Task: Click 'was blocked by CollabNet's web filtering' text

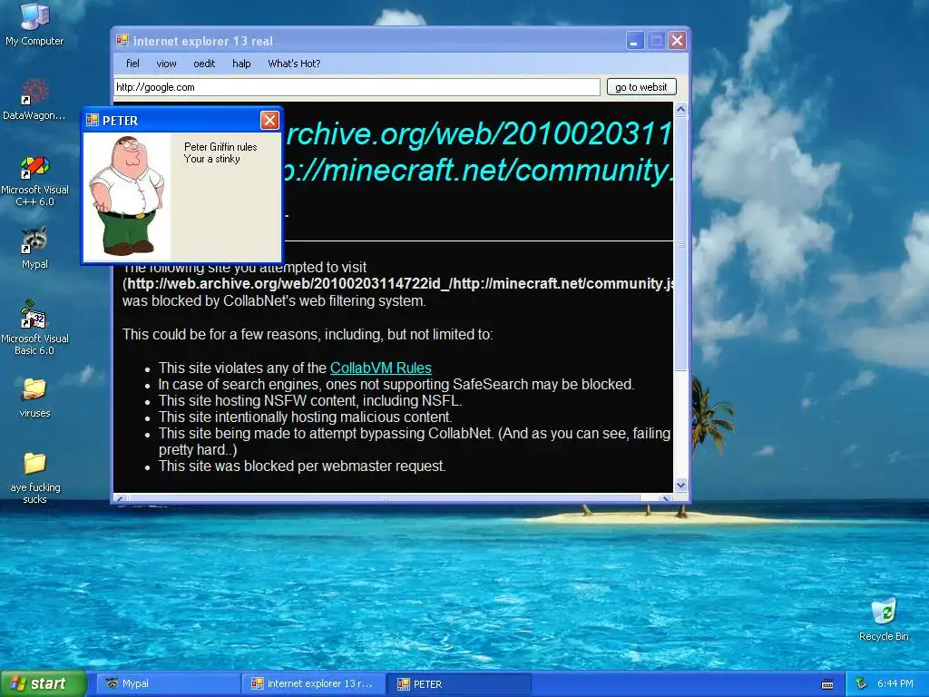Action: pos(274,301)
